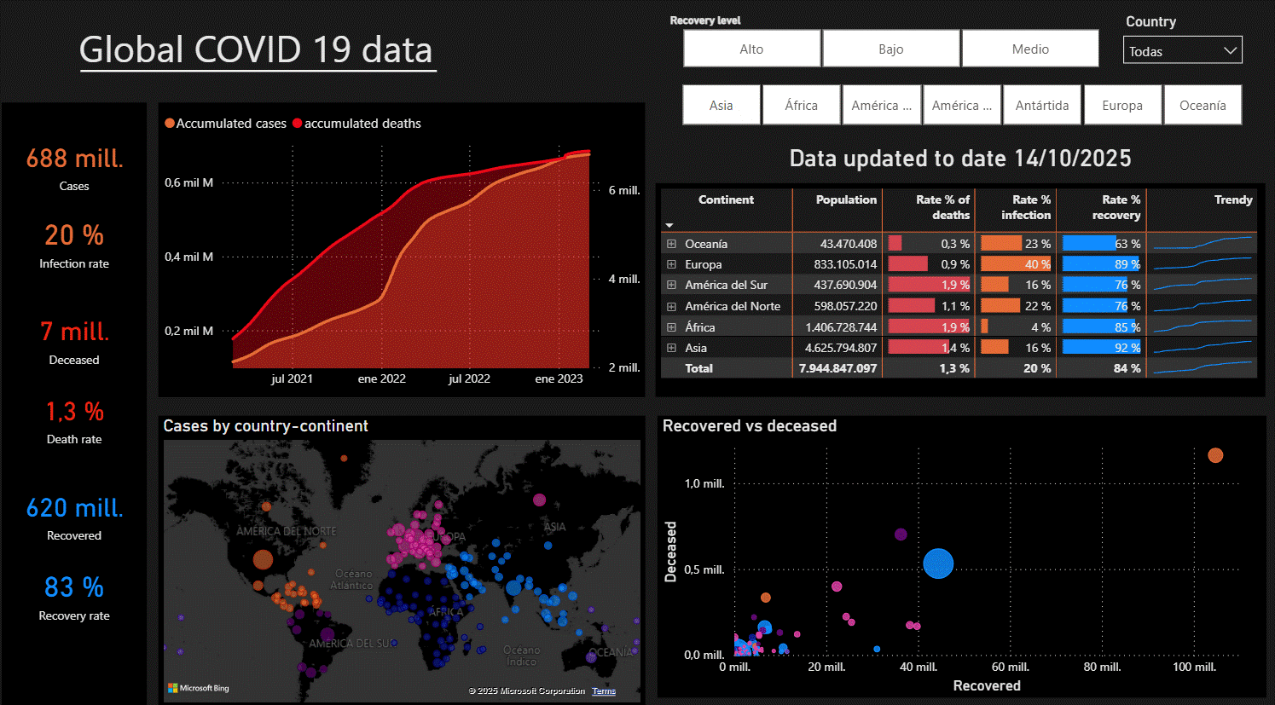
Task: Expand the América del Sur row
Action: coord(671,285)
